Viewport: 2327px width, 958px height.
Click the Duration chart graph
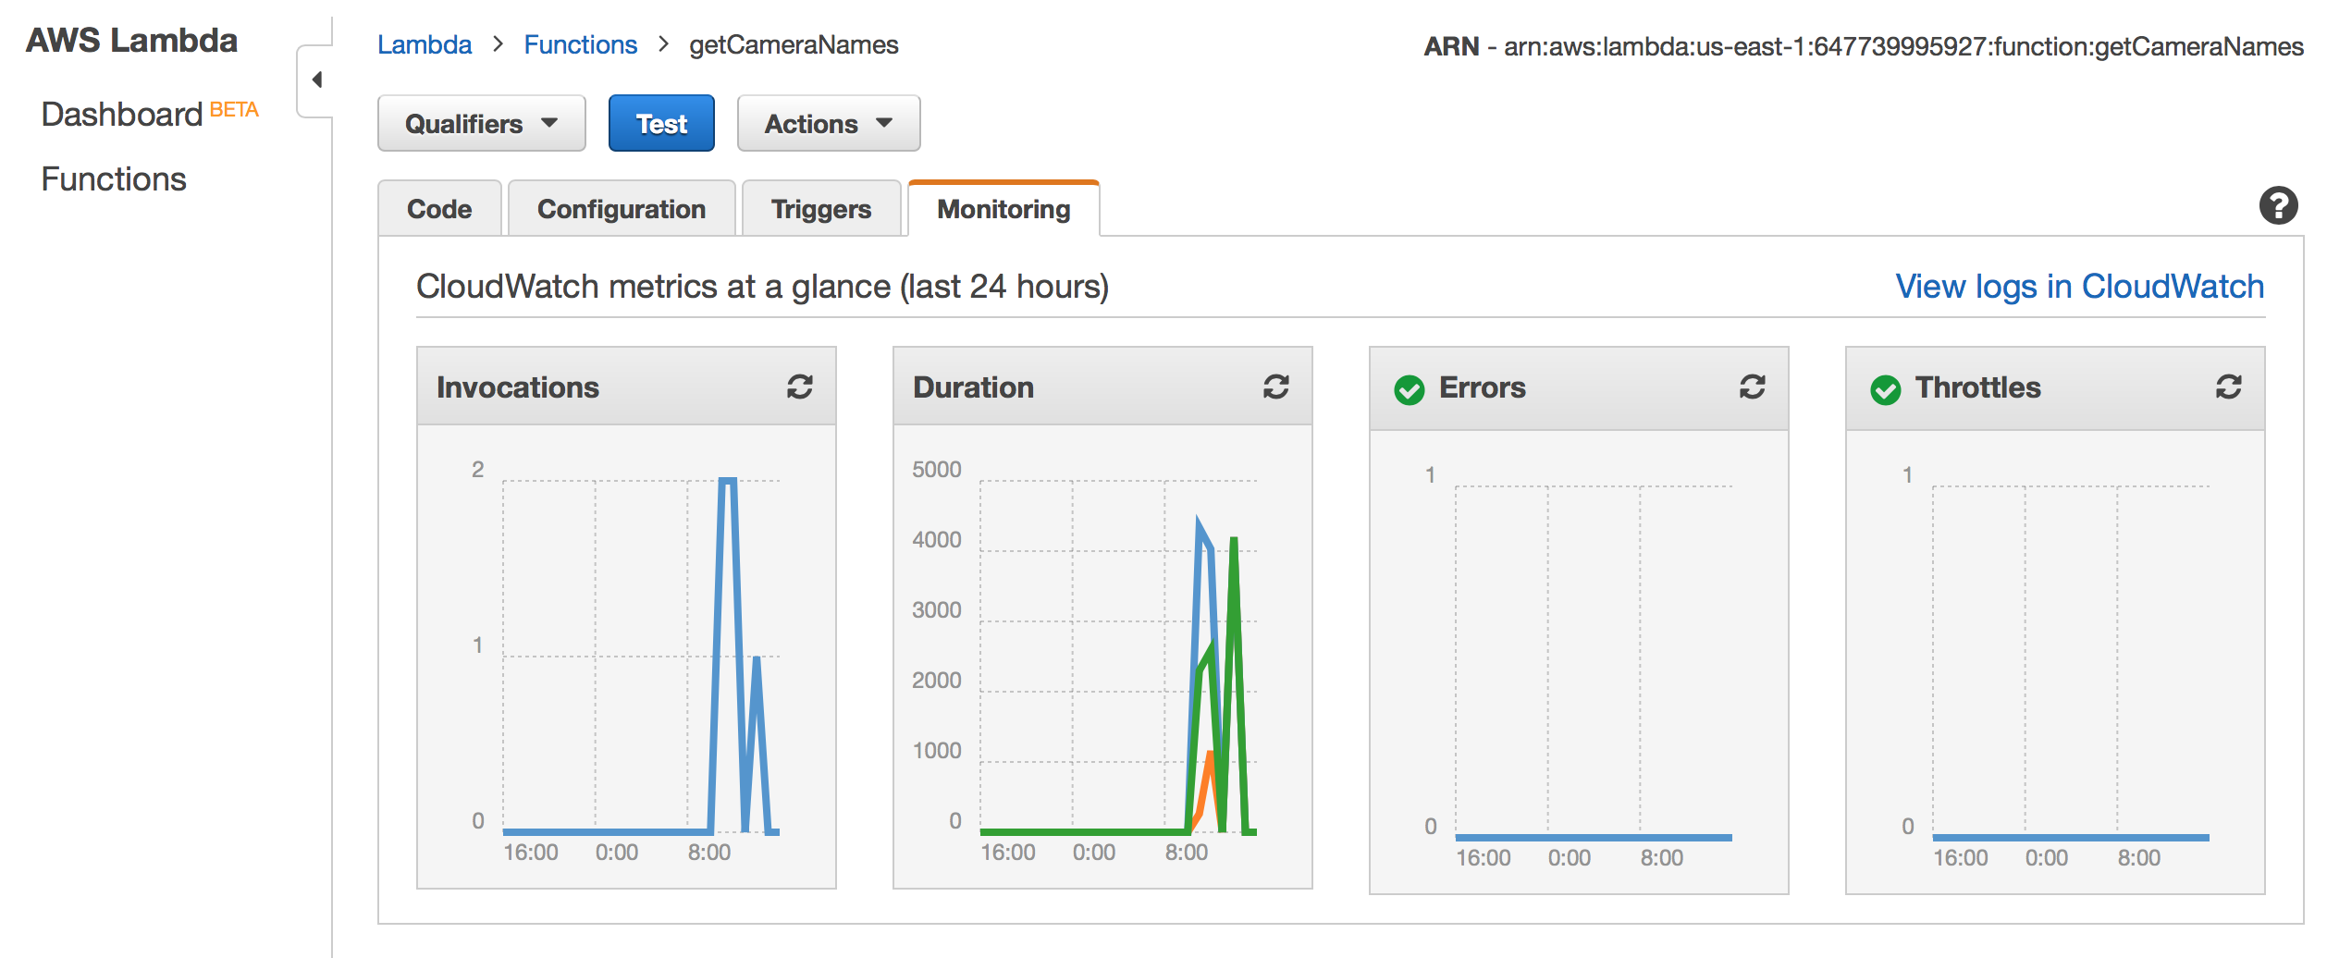pos(1118,657)
